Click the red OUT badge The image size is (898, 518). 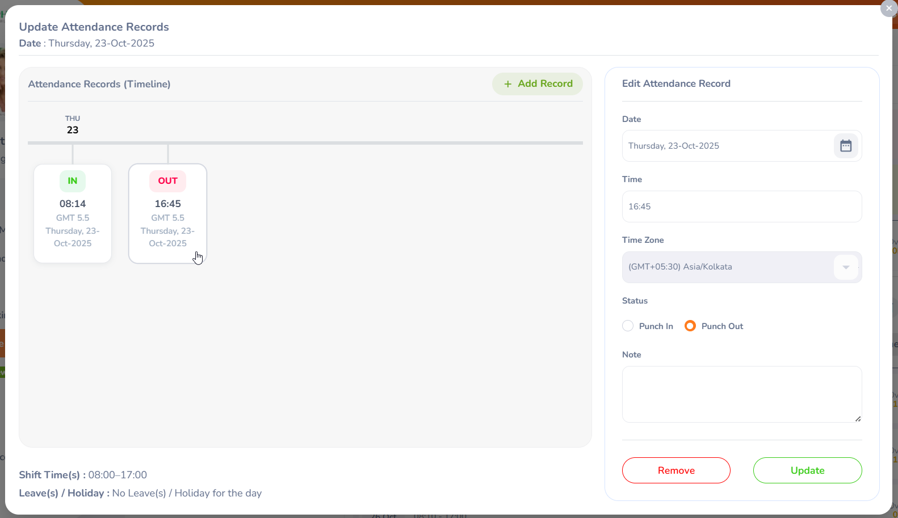coord(167,181)
